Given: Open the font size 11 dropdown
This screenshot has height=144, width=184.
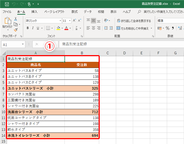Looking at the screenshot, I should pyautogui.click(x=70, y=21).
